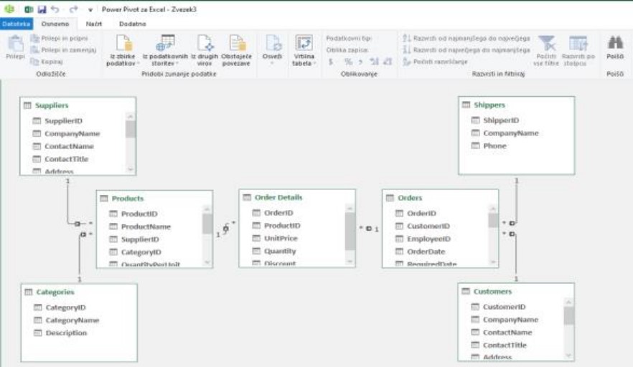Select UnitPrice in Order Details

point(281,239)
